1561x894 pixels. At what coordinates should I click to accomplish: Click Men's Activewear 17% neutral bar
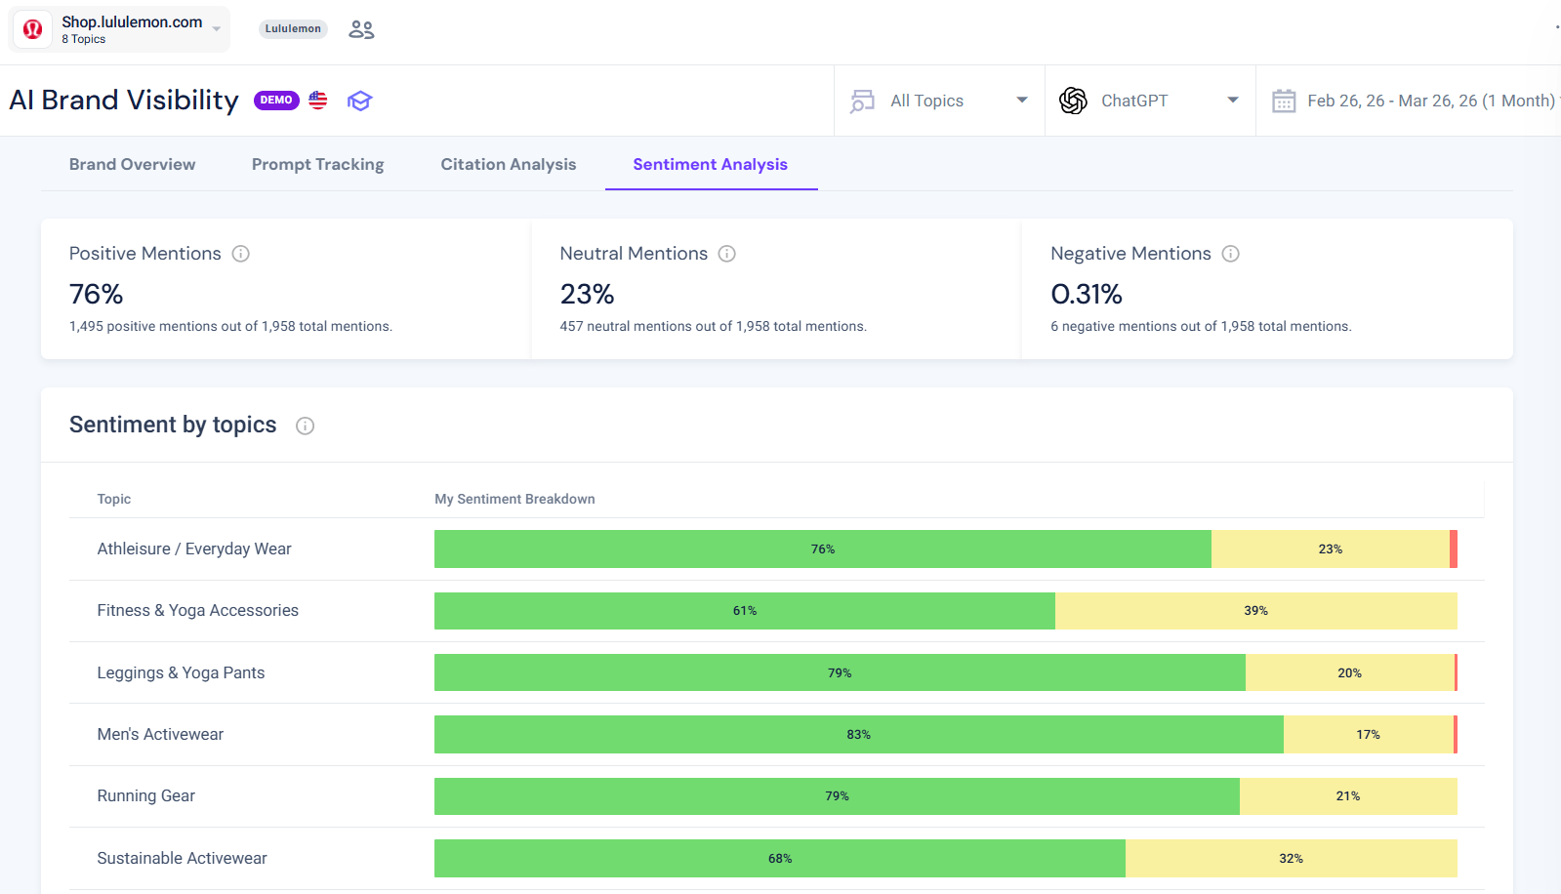(x=1369, y=734)
